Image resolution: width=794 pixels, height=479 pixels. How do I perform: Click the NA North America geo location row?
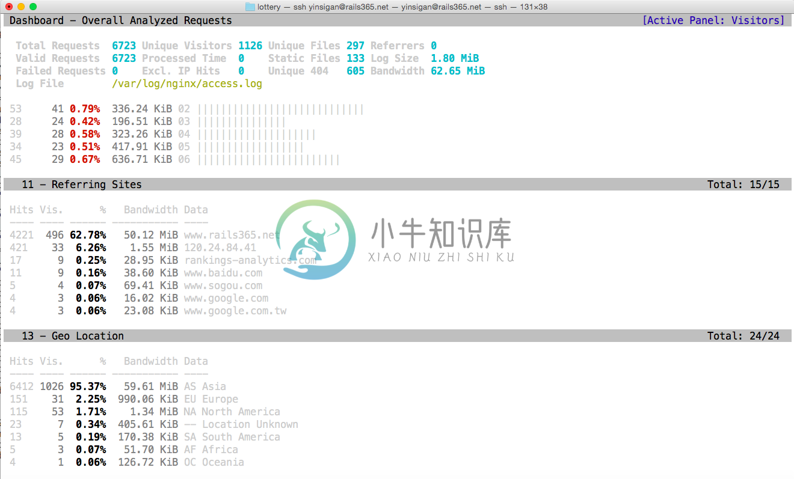tap(145, 412)
